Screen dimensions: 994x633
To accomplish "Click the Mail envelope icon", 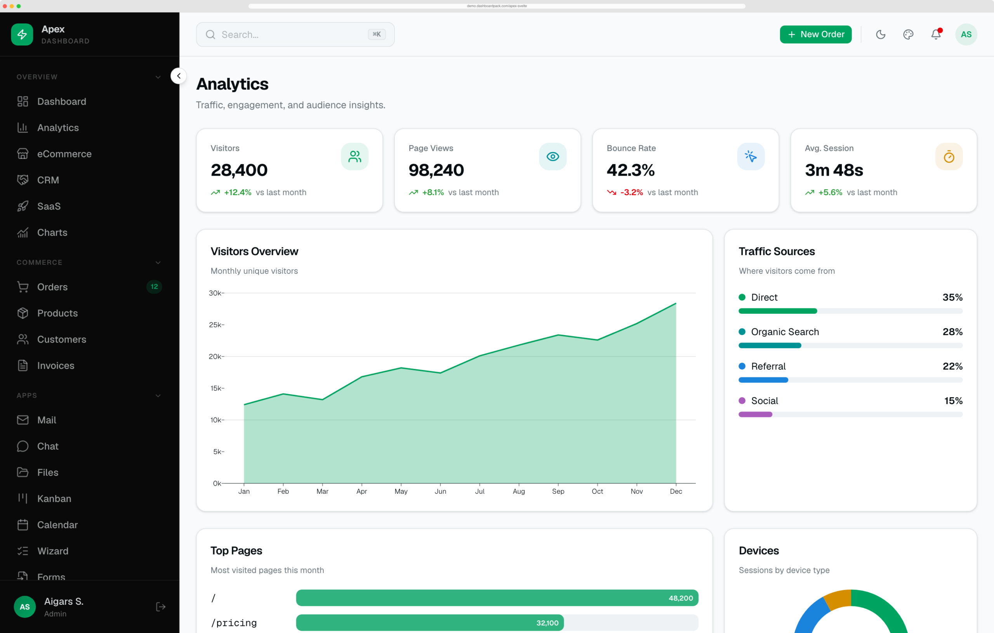I will pos(23,420).
